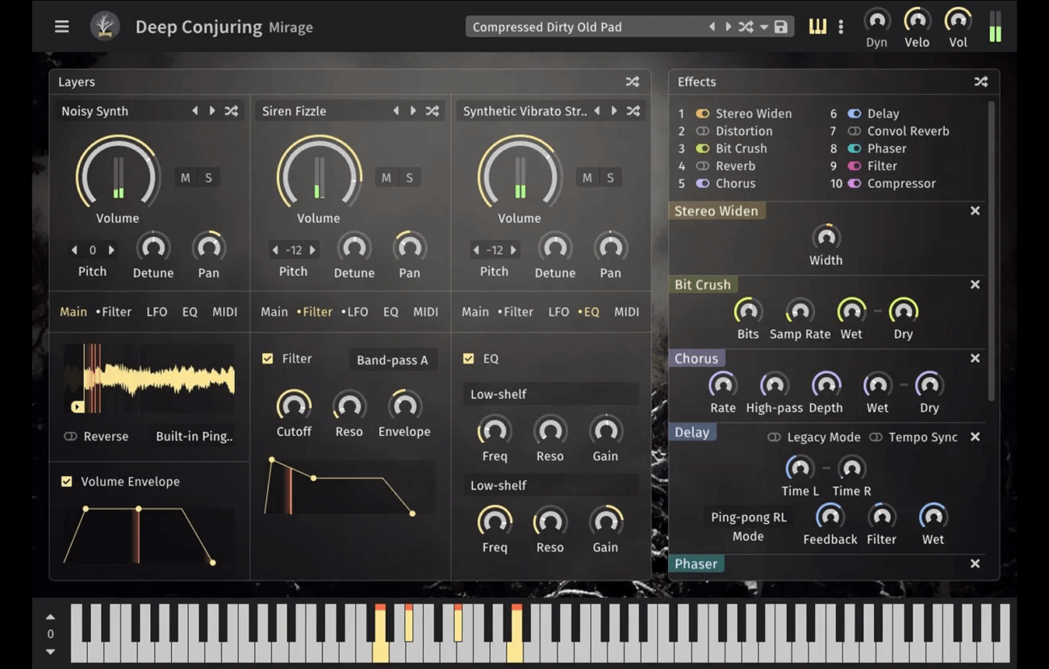Viewport: 1049px width, 669px height.
Task: Randomize the Effects panel settings
Action: coord(980,81)
